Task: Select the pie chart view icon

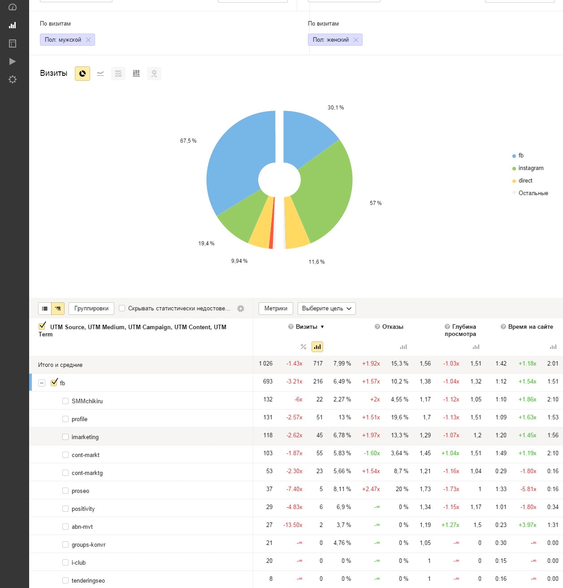Action: 82,74
